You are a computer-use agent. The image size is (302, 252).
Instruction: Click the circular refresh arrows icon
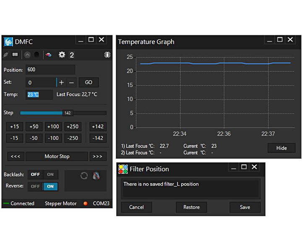(x=84, y=176)
